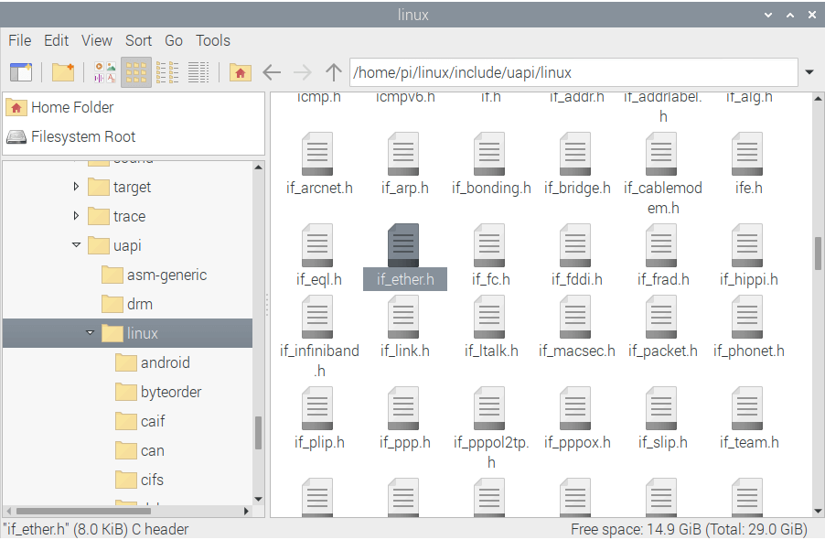825x540 pixels.
Task: Create a new folder with toolbar icon
Action: pyautogui.click(x=63, y=72)
